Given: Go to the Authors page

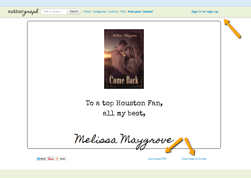Looking at the screenshot, I should click(113, 12).
